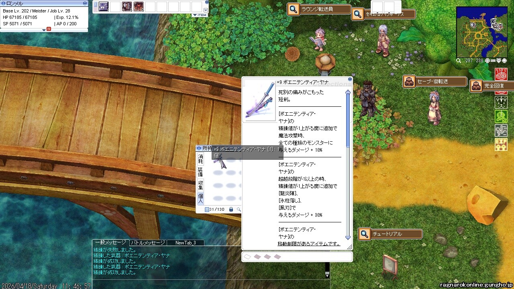Click the minimap magnifier search icon
This screenshot has height=289, width=514.
[x=459, y=61]
